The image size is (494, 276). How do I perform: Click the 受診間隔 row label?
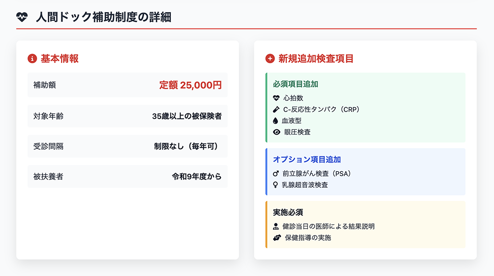(x=49, y=146)
